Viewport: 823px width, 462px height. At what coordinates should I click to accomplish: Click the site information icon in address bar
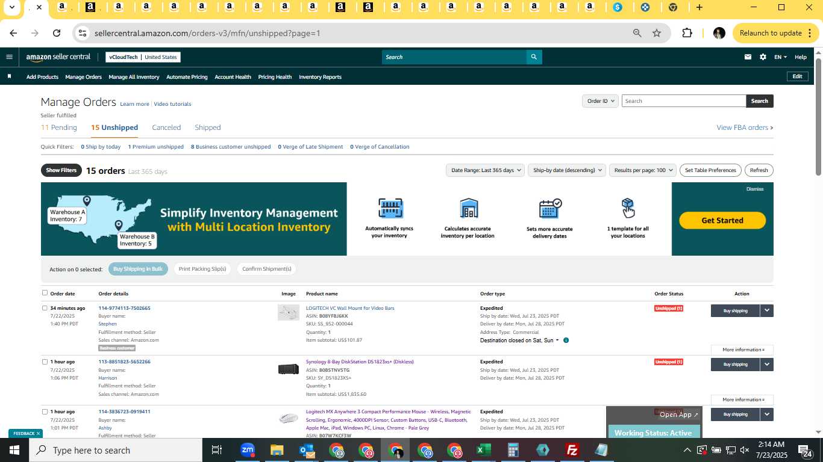click(83, 33)
